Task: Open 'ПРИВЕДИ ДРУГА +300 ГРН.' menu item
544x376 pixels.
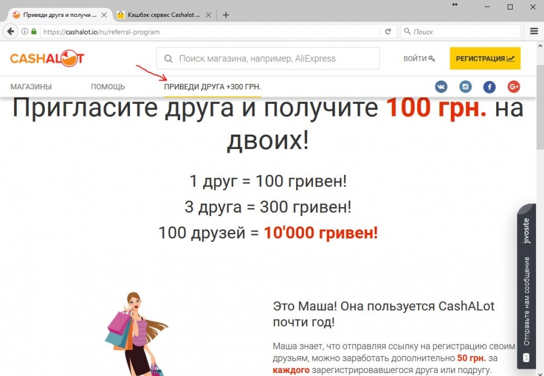Action: pos(212,87)
